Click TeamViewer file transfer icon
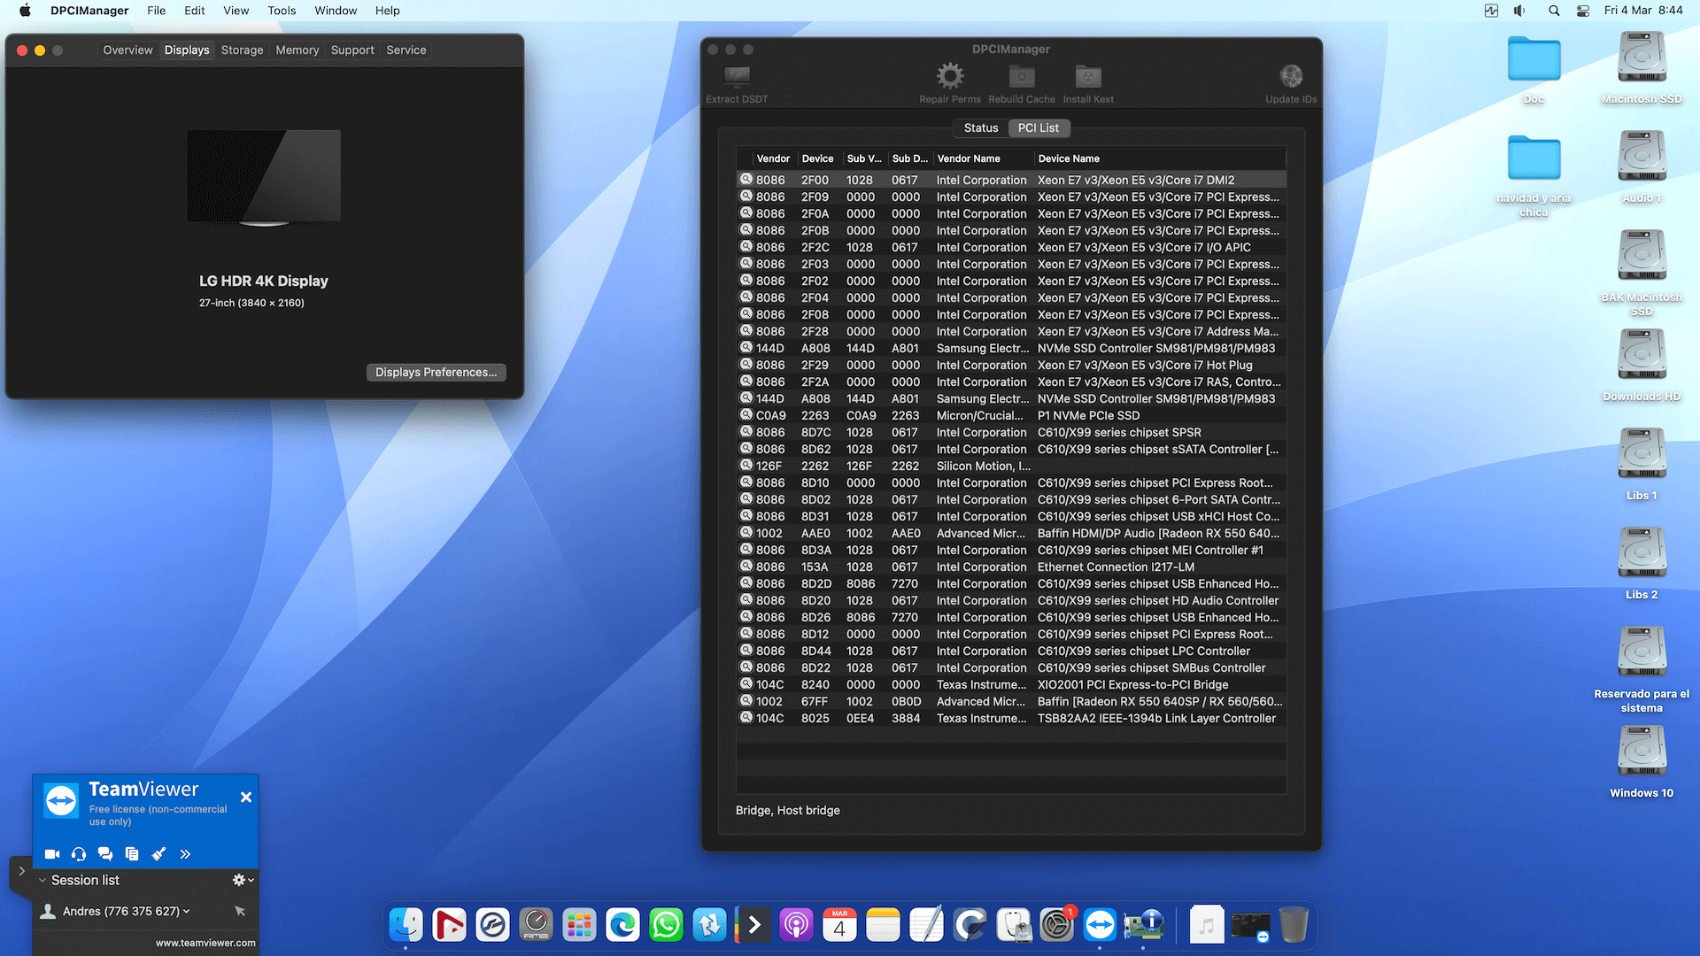1700x956 pixels. 132,854
